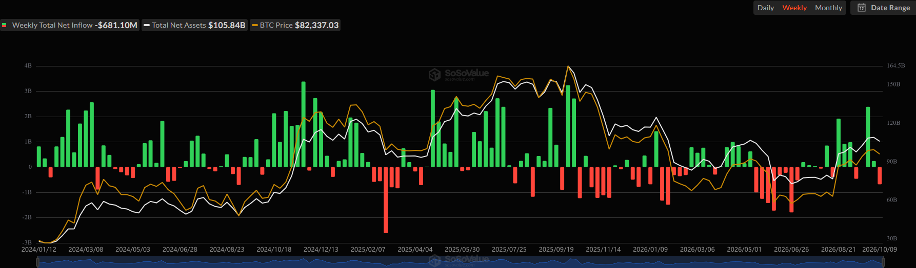916x268 pixels.
Task: Click the -3B left axis label
Action: tap(27, 242)
